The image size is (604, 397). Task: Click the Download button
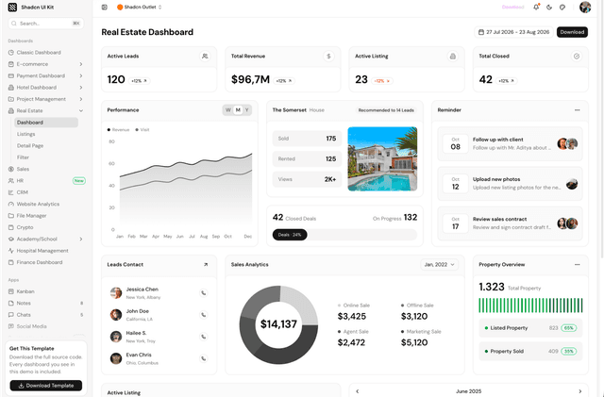pos(572,32)
